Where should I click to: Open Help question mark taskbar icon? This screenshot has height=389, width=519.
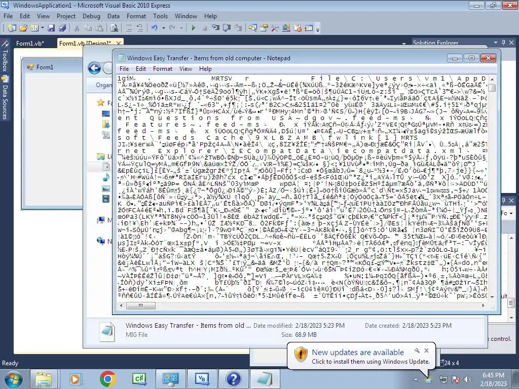[233, 379]
